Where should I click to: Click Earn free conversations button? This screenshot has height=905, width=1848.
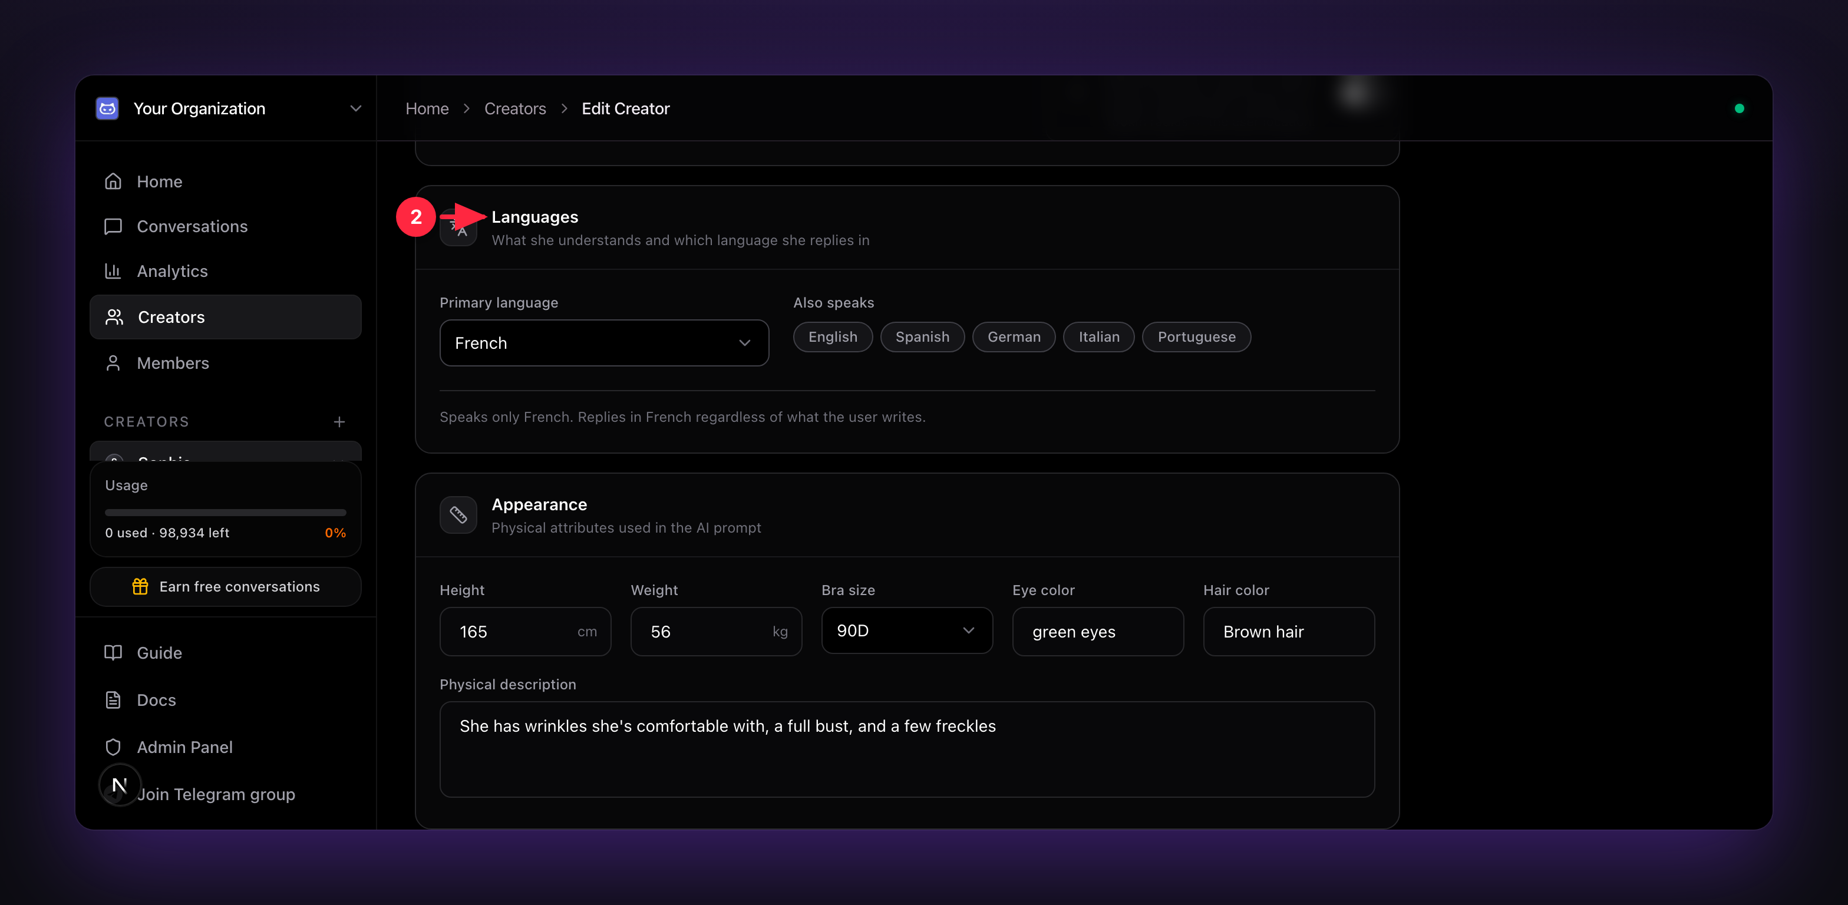(x=225, y=587)
